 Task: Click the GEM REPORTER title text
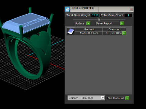[x=82, y=8]
